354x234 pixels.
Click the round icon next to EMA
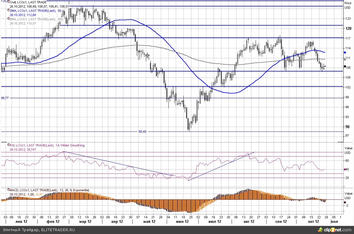(x=8, y=19)
